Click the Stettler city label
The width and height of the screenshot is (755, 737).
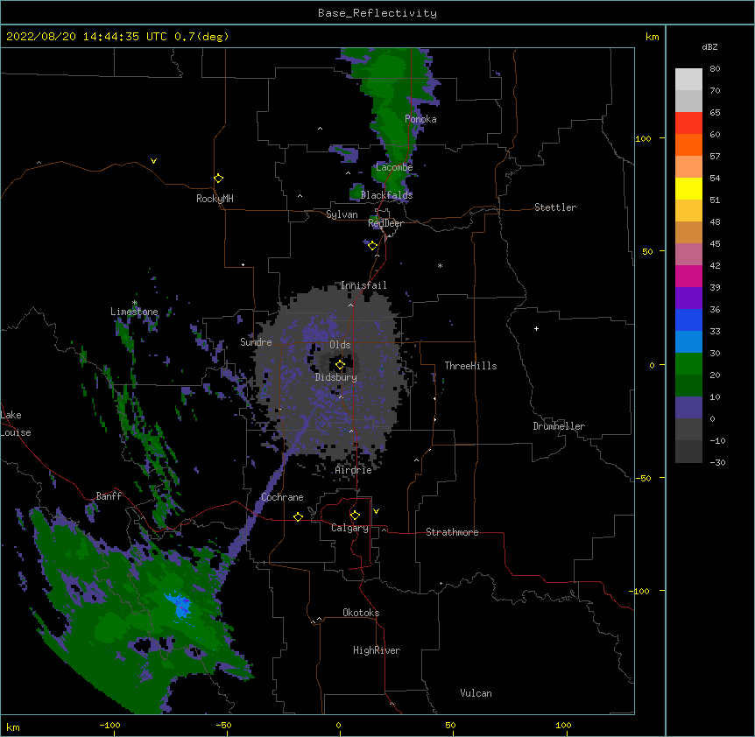click(555, 207)
